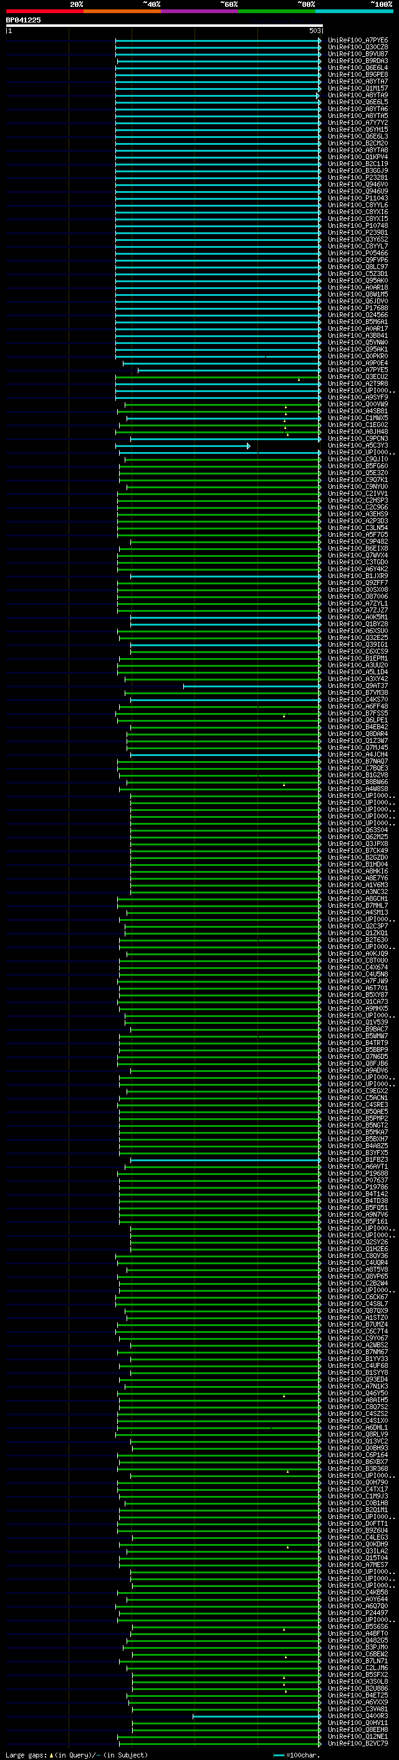Open hit UniRef100_A7MES7
The image size is (399, 1760).
coord(358,1565)
